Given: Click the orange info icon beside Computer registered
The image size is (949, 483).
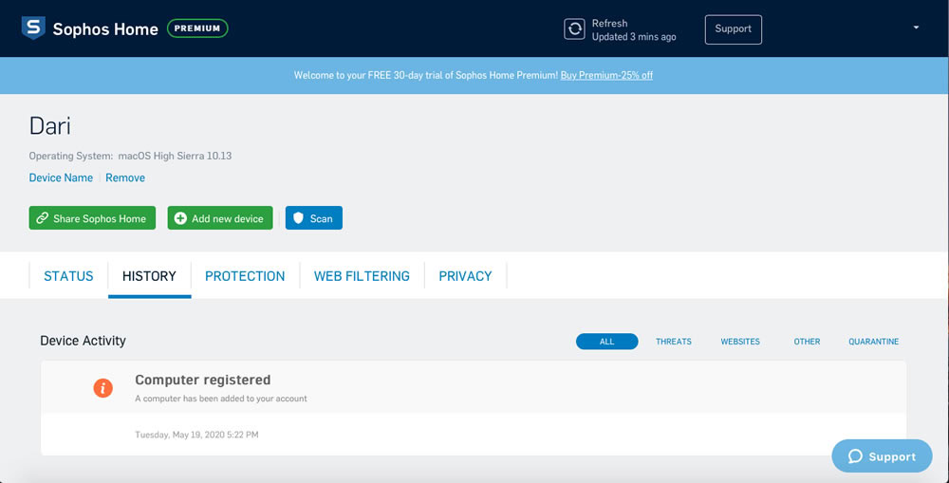Looking at the screenshot, I should click(102, 388).
